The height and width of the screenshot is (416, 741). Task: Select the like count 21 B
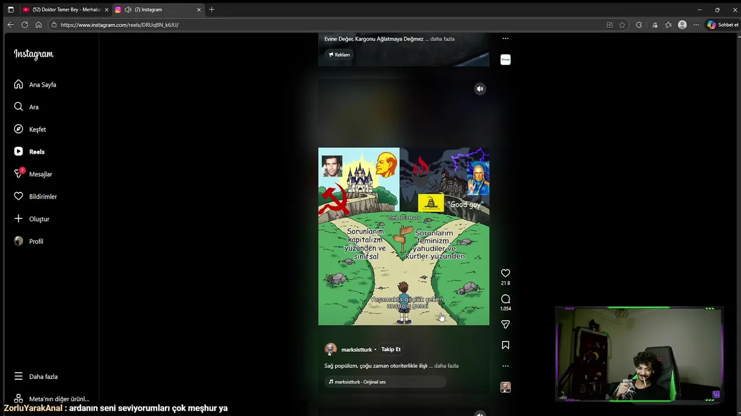click(505, 283)
